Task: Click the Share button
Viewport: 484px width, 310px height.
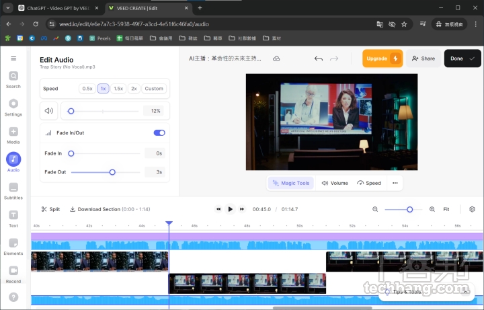Action: pos(424,59)
